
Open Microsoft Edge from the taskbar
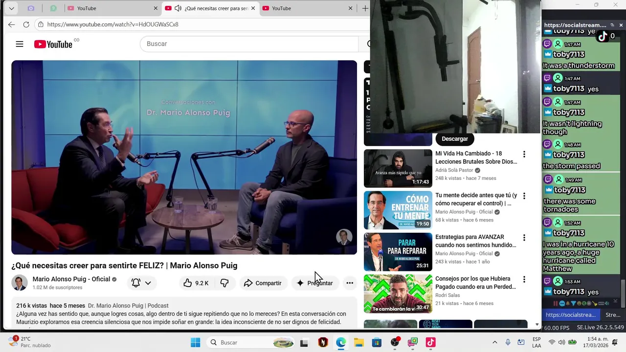pos(341,343)
